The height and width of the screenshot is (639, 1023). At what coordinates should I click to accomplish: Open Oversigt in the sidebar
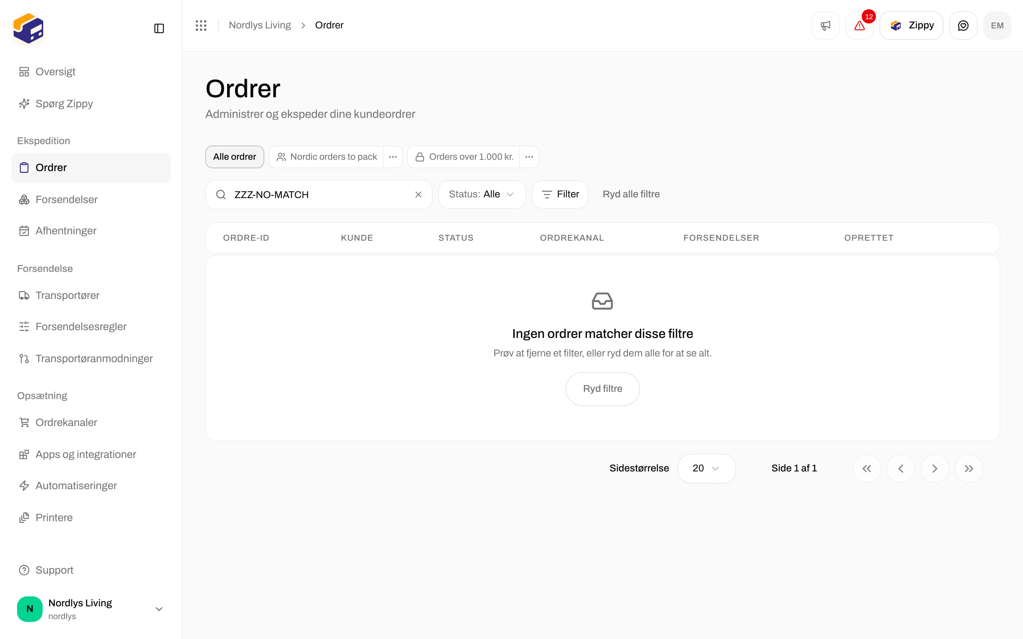(91, 72)
